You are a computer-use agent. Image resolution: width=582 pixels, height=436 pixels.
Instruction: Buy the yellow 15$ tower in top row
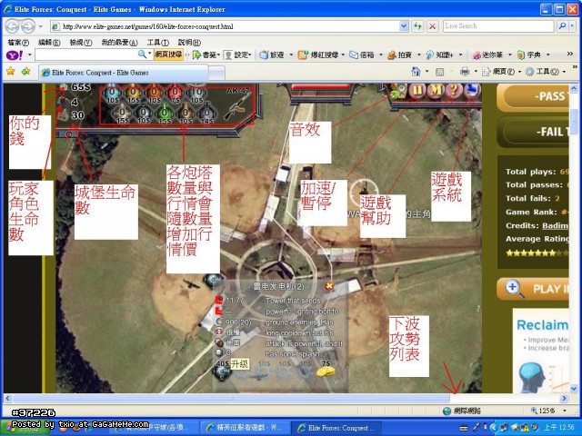(133, 94)
